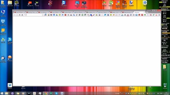Click the red Flipboard-style extension icon
Image resolution: width=170 pixels, height=95 pixels.
[x=65, y=15]
